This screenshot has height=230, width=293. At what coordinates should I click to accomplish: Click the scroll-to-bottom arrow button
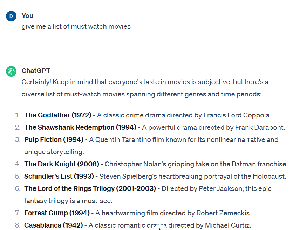click(160, 228)
